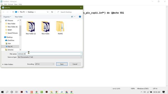Image resolution: width=168 pixels, height=94 pixels.
Task: Click the Back arrow in Save As dialog
Action: (x=3, y=12)
